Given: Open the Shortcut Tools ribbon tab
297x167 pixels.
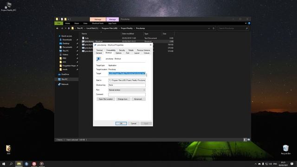Looking at the screenshot, I should [98, 23].
